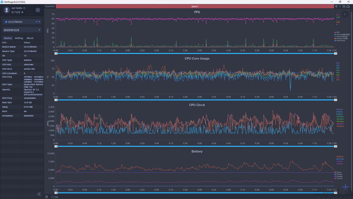Toggle the Voltage legend item in Battery chart

[x=338, y=176]
